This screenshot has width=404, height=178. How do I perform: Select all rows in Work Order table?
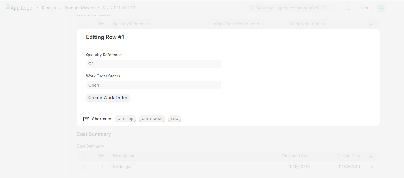point(85,24)
